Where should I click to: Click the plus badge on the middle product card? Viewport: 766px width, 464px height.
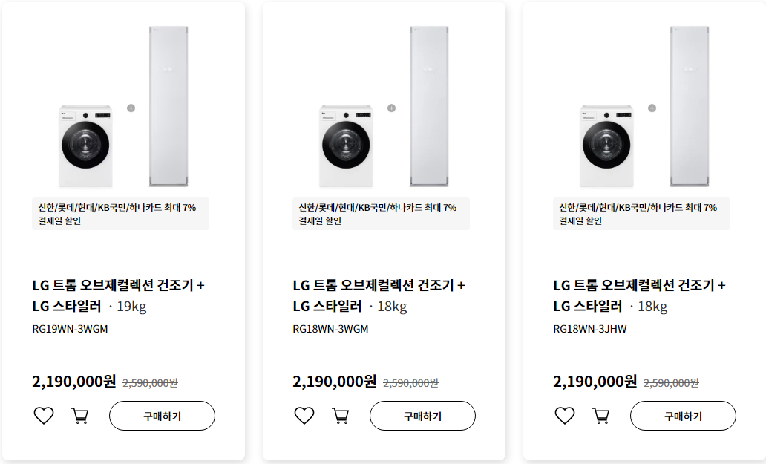click(390, 108)
